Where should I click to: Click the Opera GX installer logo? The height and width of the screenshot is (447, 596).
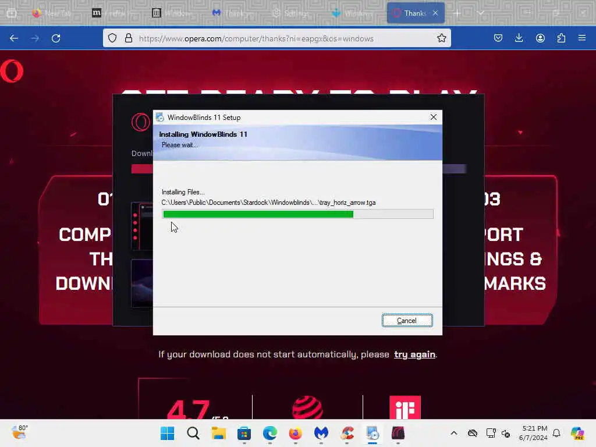141,122
